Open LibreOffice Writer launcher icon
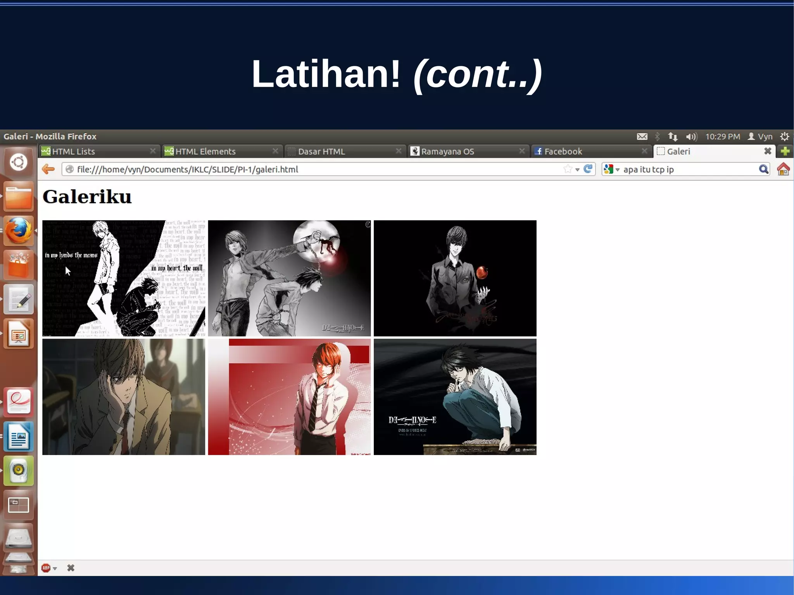 (x=18, y=436)
